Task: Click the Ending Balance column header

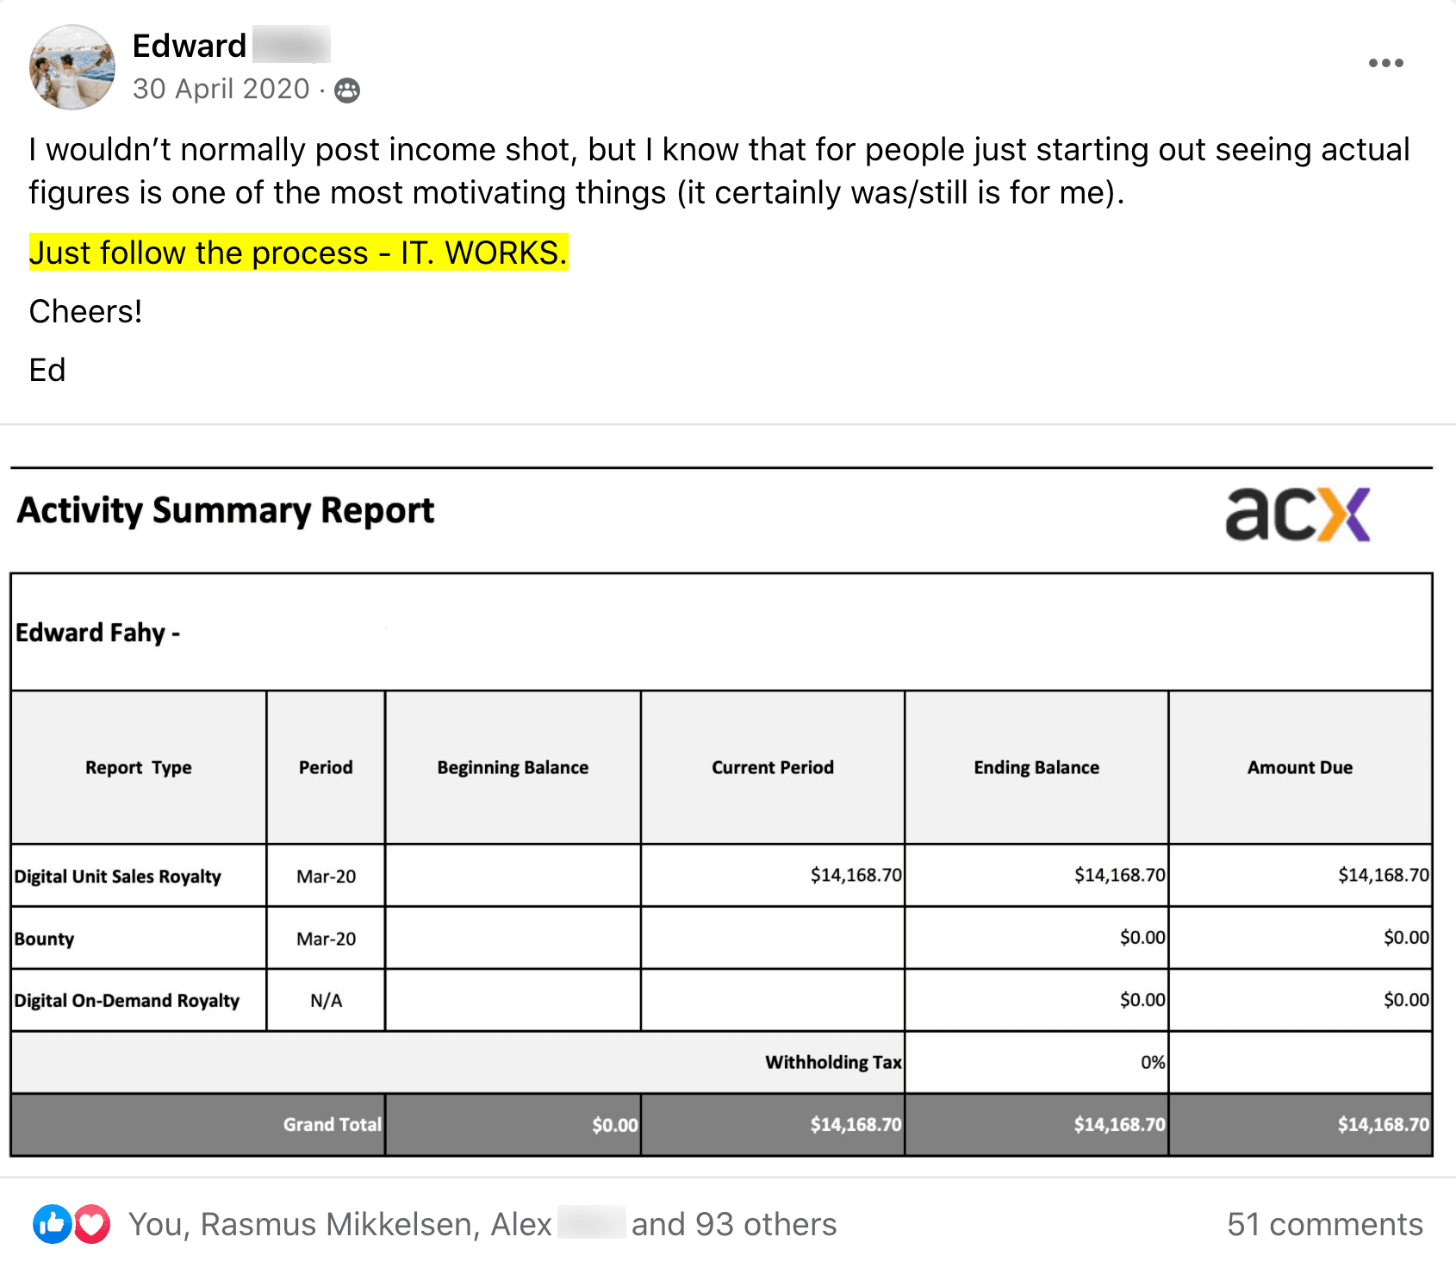Action: 1036,767
